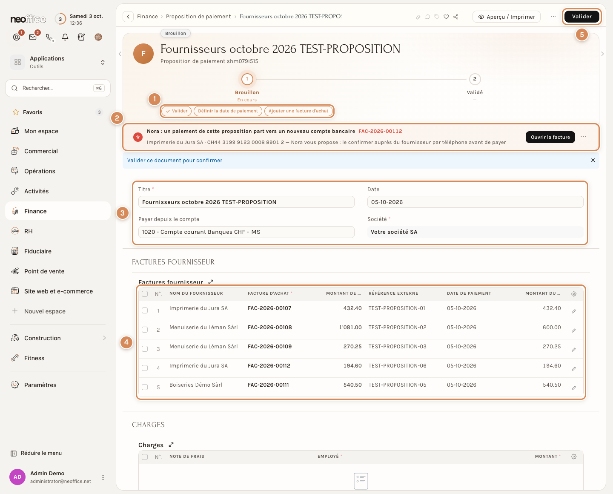Open the mail inbox icon
Image resolution: width=613 pixels, height=494 pixels.
point(33,37)
